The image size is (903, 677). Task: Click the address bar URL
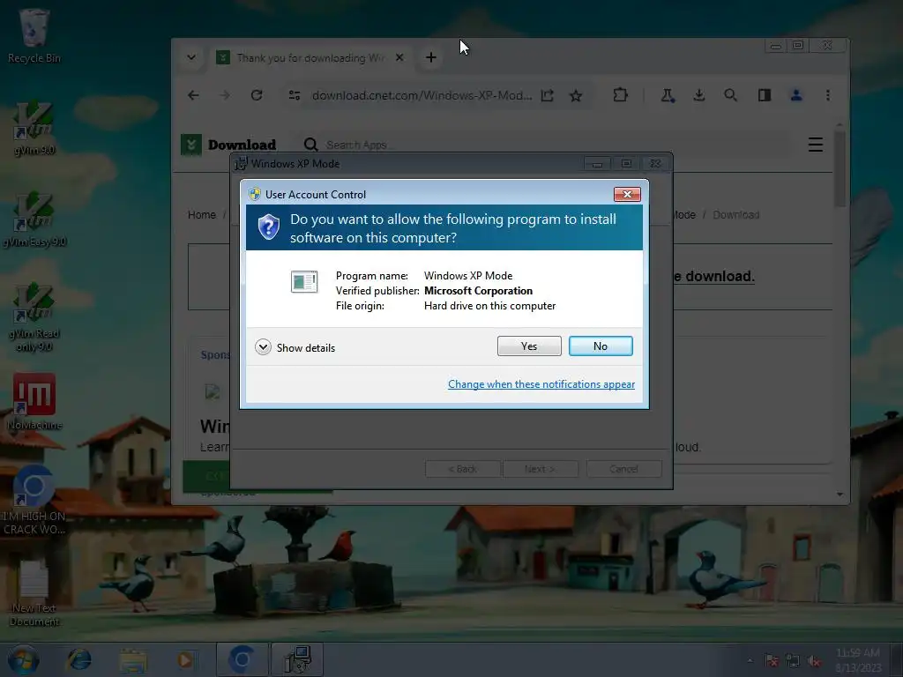point(422,95)
